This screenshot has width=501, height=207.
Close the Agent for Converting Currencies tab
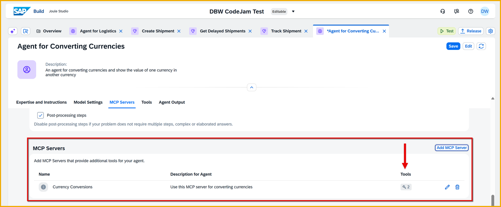point(384,31)
